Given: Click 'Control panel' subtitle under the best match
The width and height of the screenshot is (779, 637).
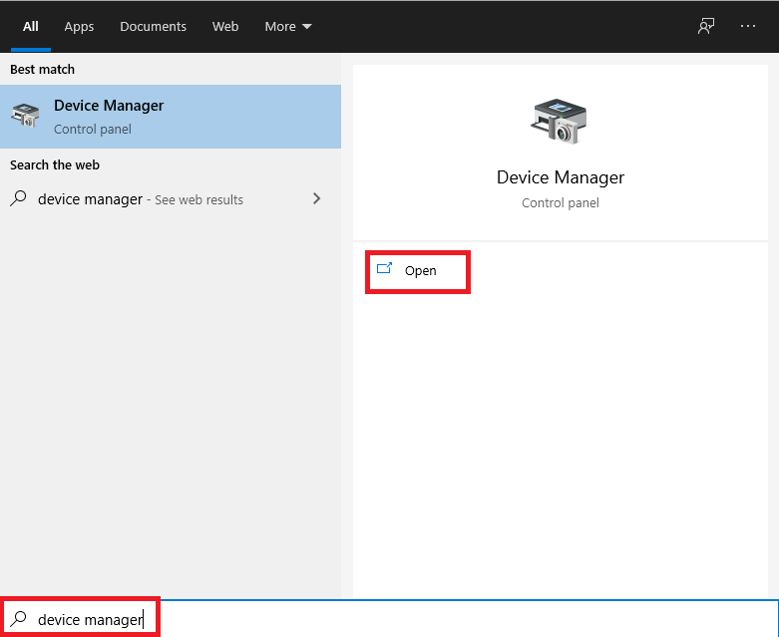Looking at the screenshot, I should click(x=93, y=130).
